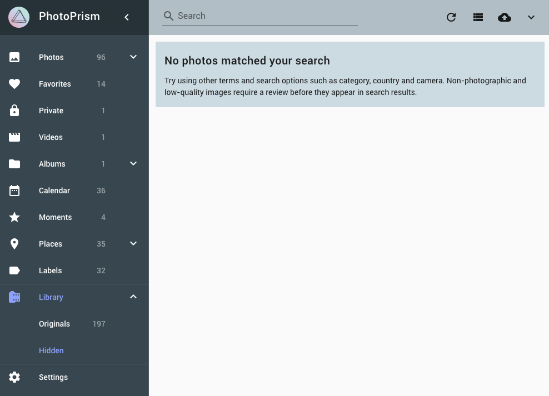The image size is (549, 396).
Task: Open Calendar using the calendar icon
Action: pyautogui.click(x=14, y=191)
